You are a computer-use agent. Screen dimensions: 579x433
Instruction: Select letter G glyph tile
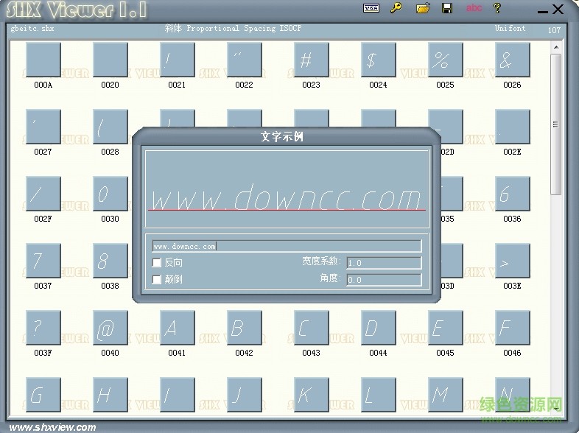coord(43,395)
